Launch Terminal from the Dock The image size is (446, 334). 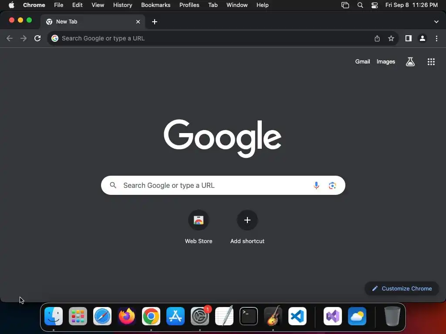pos(249,316)
